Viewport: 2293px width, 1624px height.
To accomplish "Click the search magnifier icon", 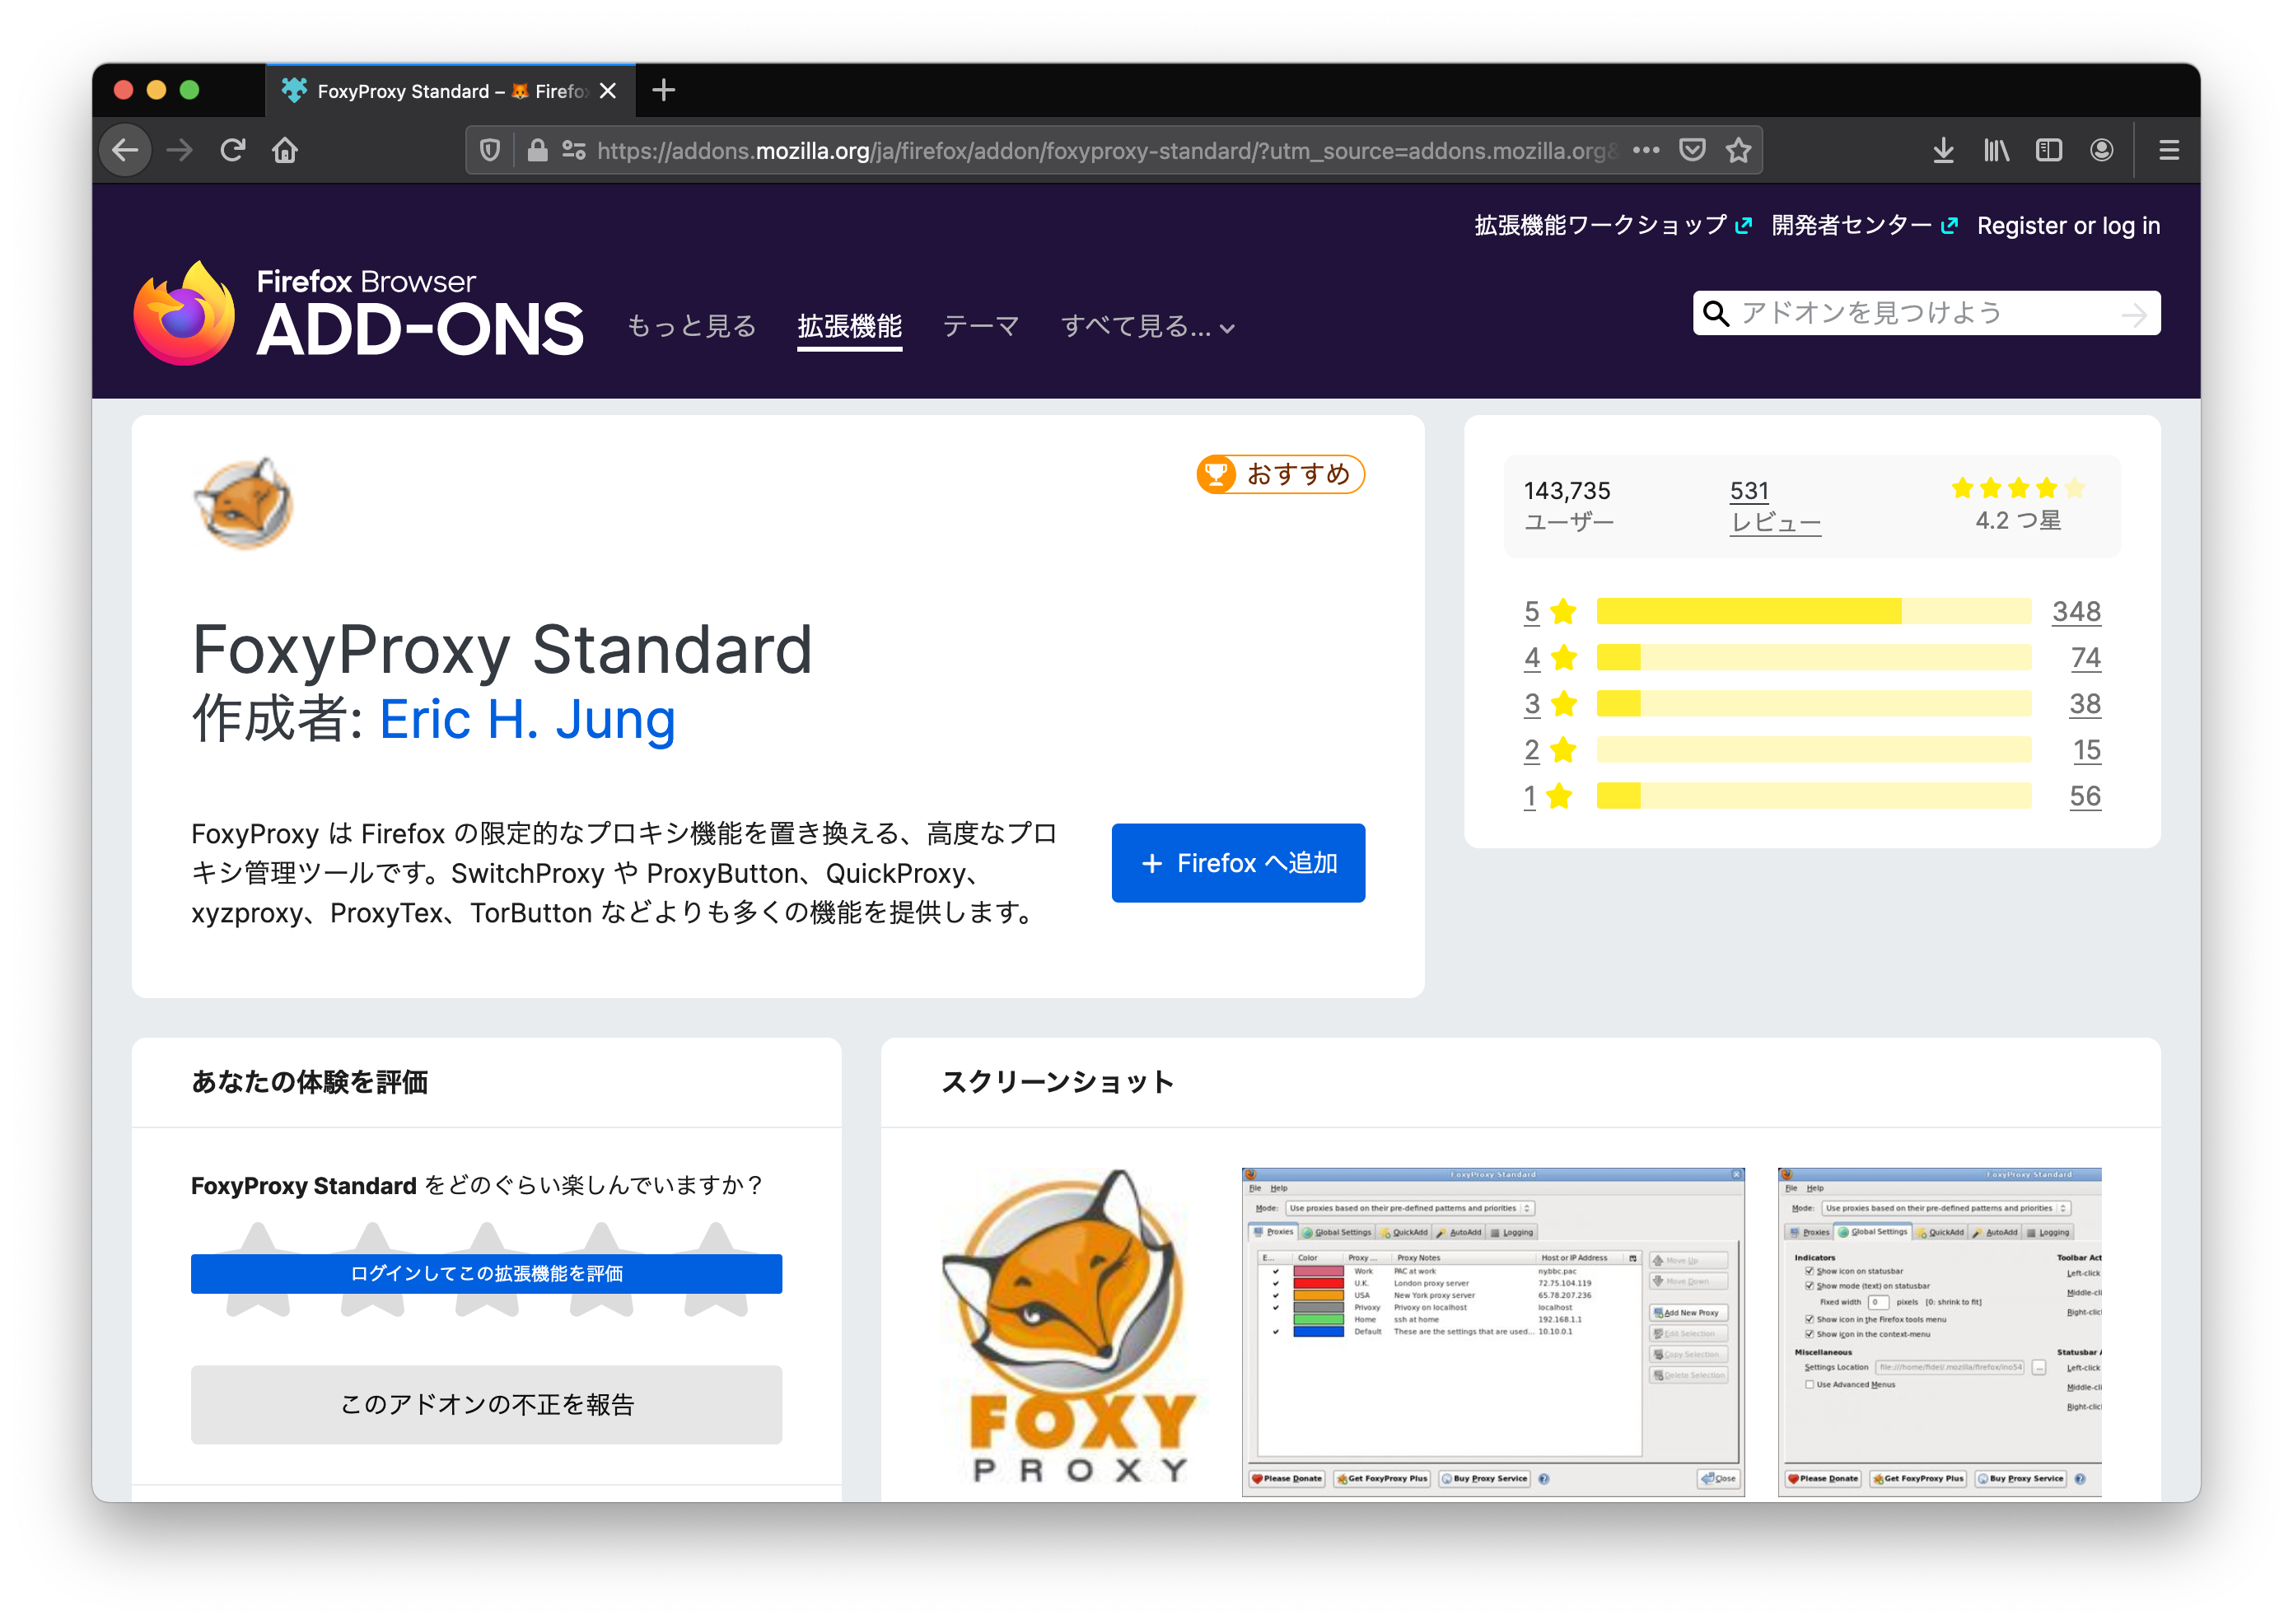I will (1716, 314).
